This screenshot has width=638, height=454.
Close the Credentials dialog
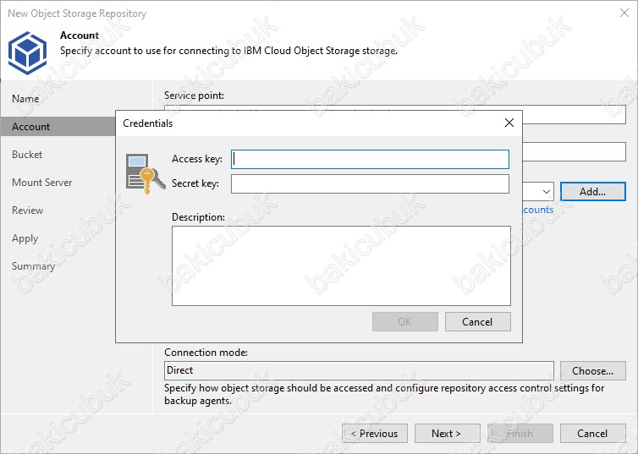[509, 123]
